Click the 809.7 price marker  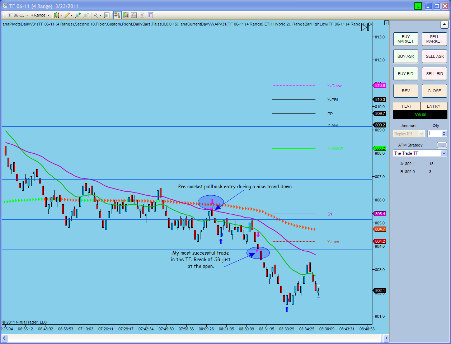click(x=380, y=113)
